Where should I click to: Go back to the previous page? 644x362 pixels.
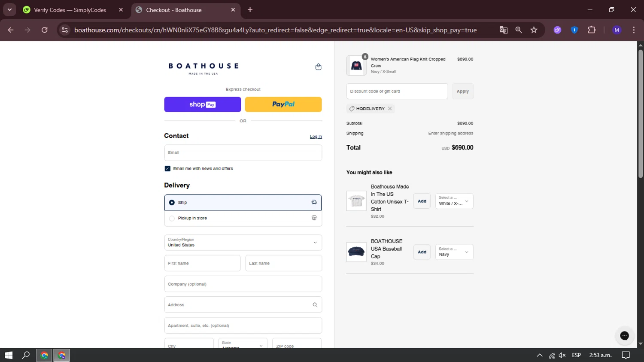click(11, 30)
